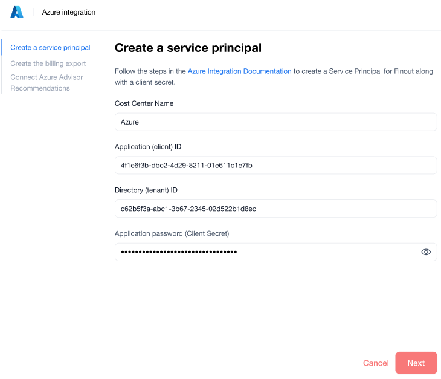Viewport: 441px width, 379px height.
Task: Click the Azure logo icon
Action: point(17,12)
